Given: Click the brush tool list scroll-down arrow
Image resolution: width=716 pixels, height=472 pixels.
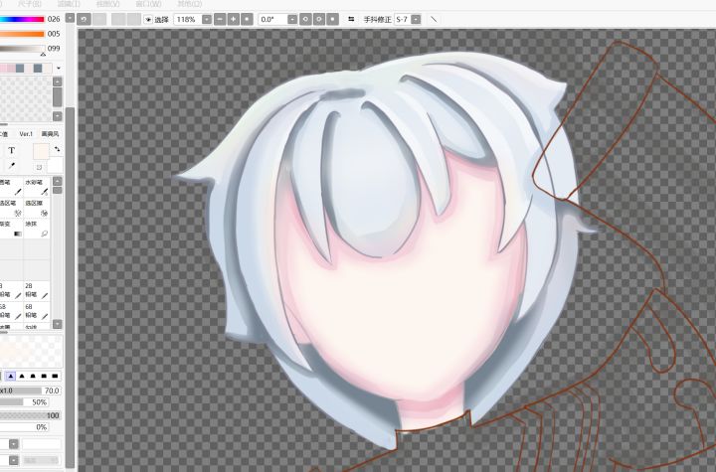Looking at the screenshot, I should pyautogui.click(x=57, y=324).
